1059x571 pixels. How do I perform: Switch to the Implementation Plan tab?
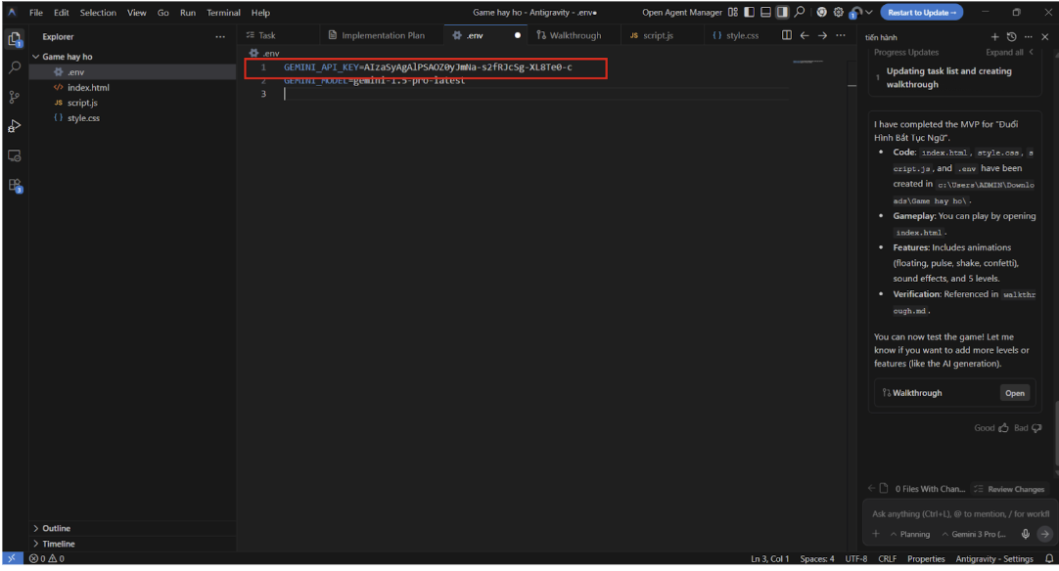[383, 35]
